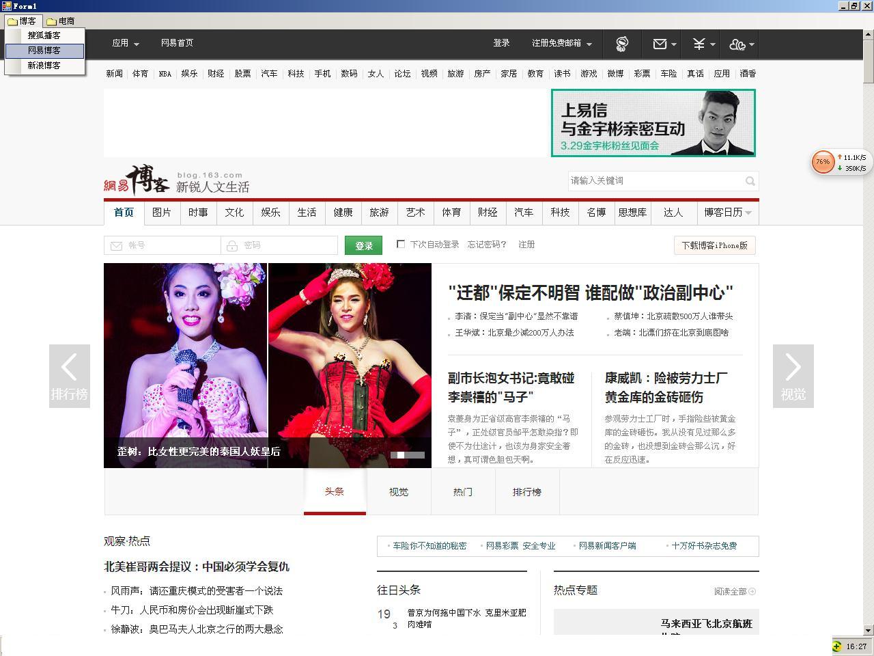The height and width of the screenshot is (656, 874).
Task: Click the left arrow 排行榜 carousel button
Action: click(70, 376)
